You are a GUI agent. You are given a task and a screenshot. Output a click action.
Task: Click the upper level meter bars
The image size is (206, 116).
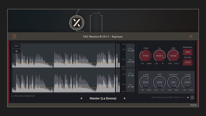coord(118,55)
